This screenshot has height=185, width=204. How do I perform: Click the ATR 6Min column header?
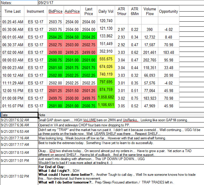pos(135,11)
